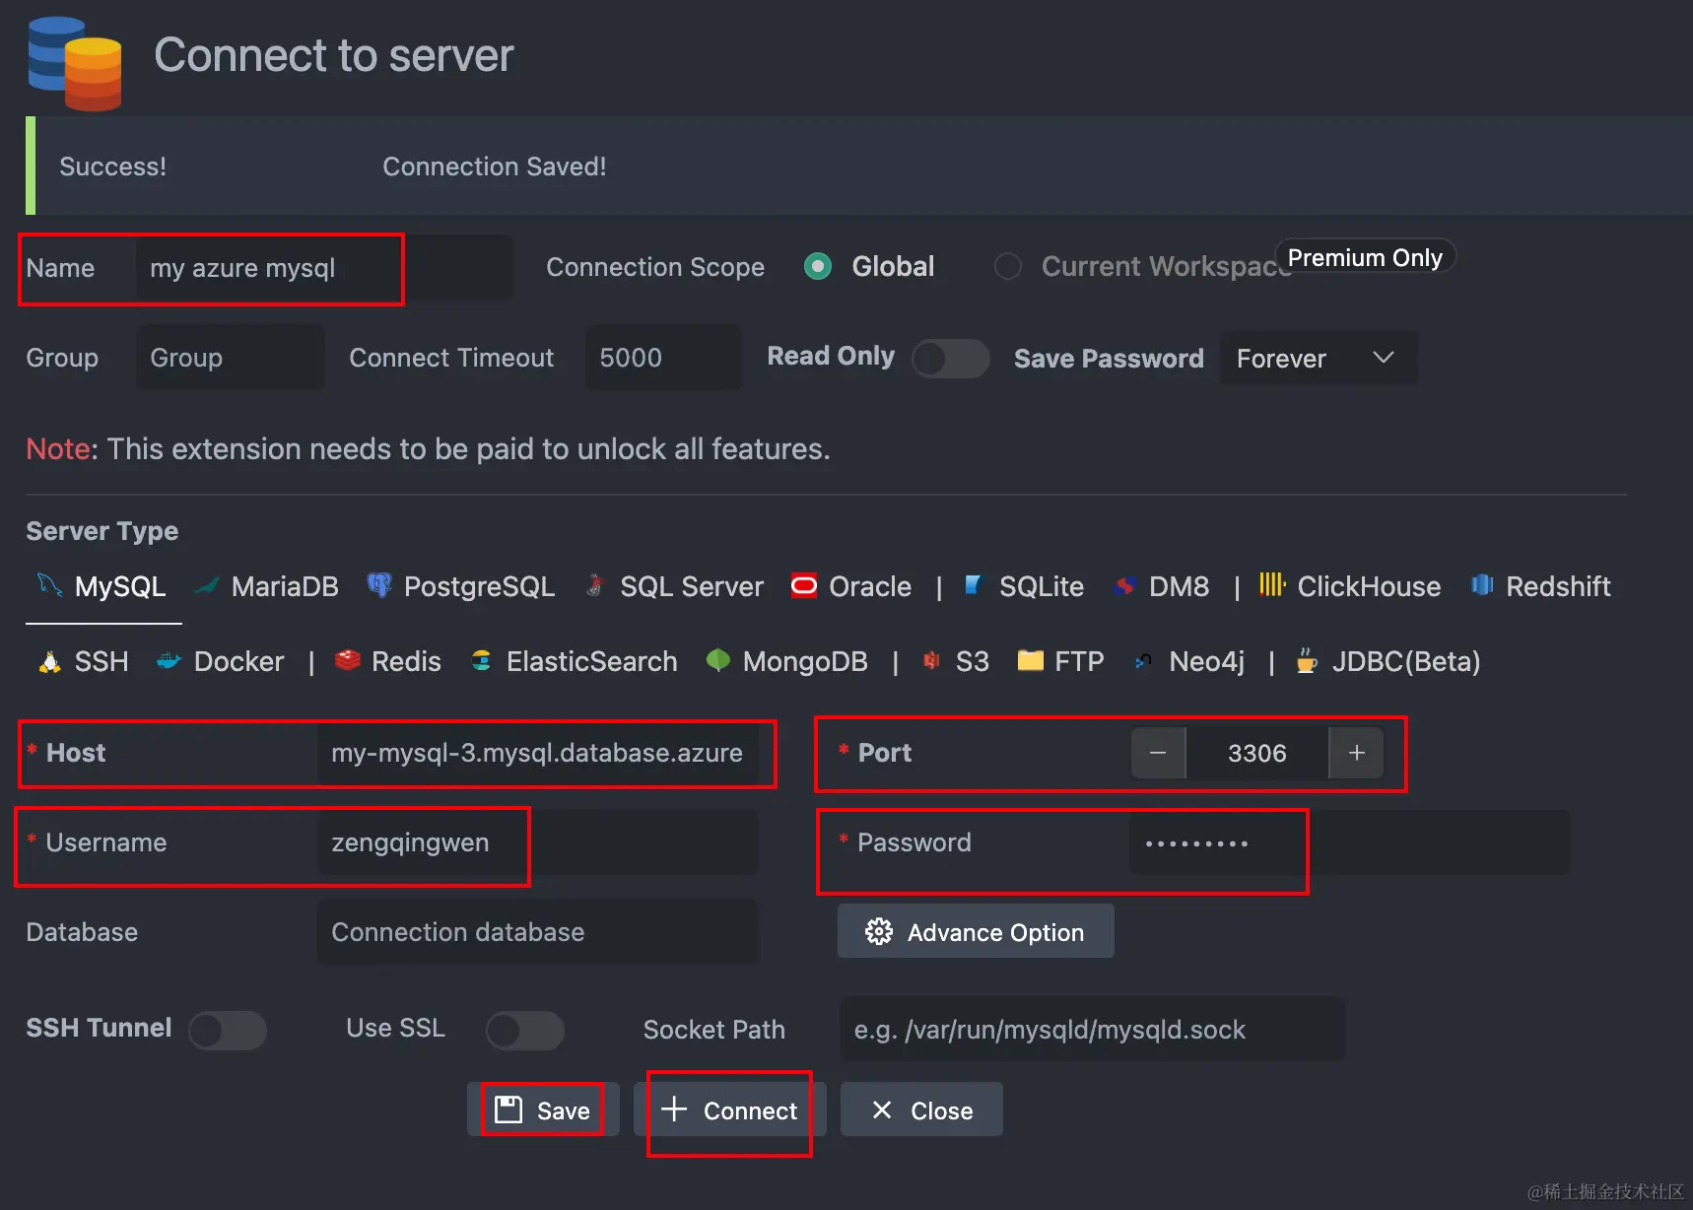
Task: Choose the Docker connection type
Action: 220,661
